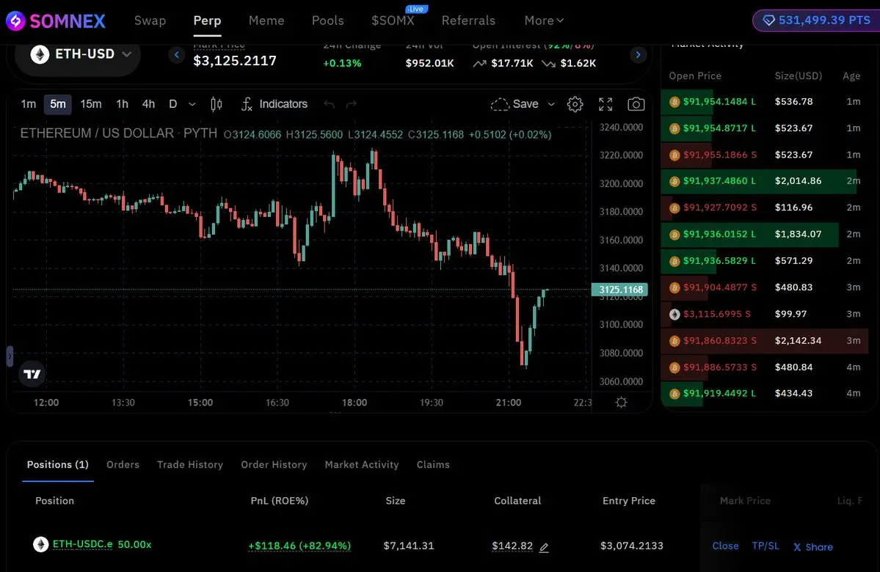Select the $91,919.4492 L activity row
Viewport: 880px width, 572px height.
point(764,394)
